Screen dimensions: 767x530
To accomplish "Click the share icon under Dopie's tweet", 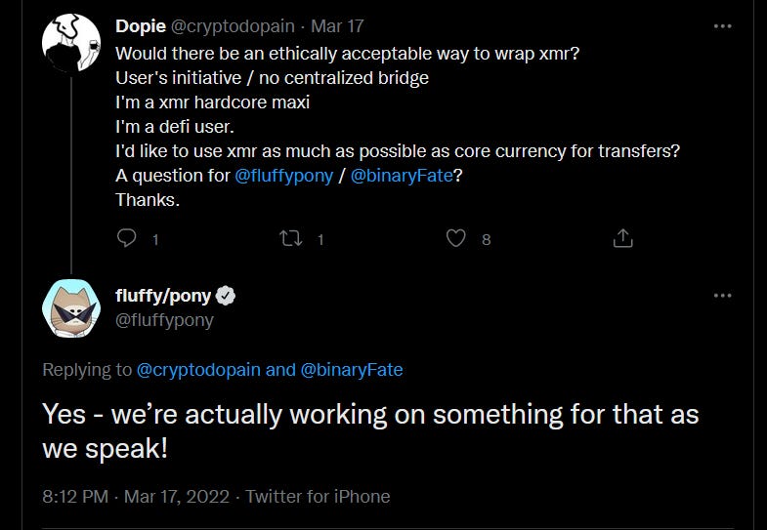I will (x=622, y=238).
